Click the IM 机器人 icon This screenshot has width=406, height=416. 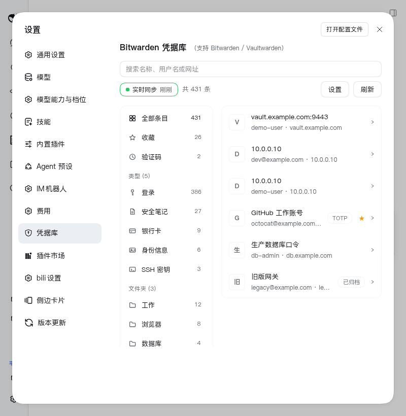[x=28, y=189]
